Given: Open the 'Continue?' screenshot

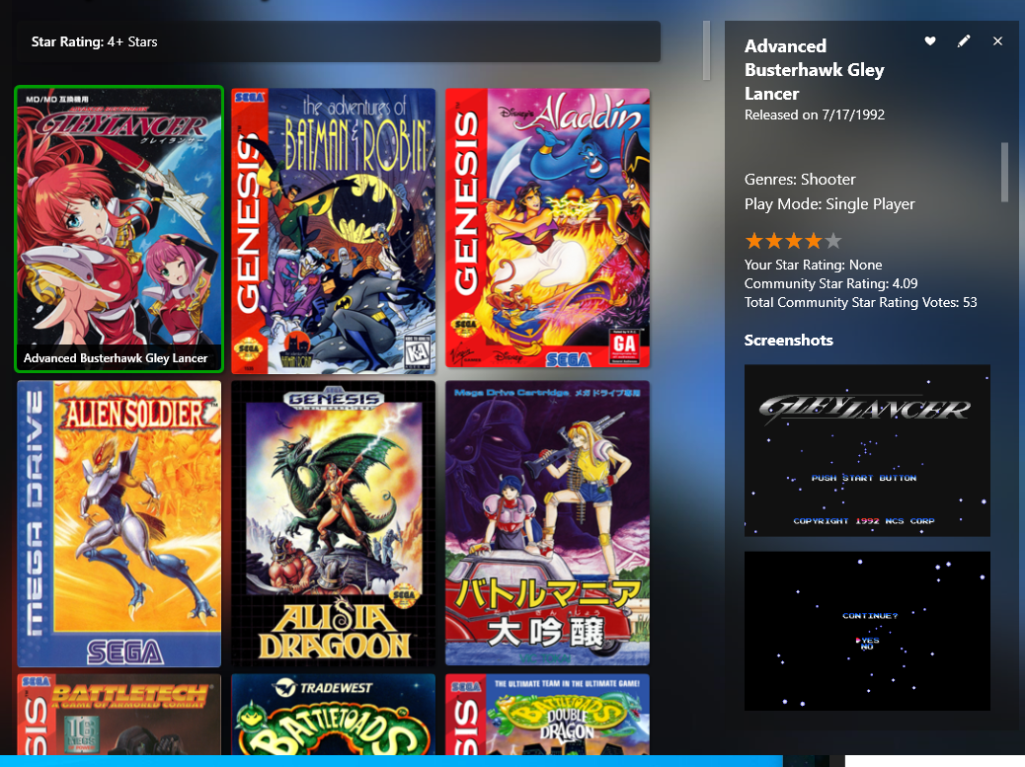Looking at the screenshot, I should pos(867,631).
